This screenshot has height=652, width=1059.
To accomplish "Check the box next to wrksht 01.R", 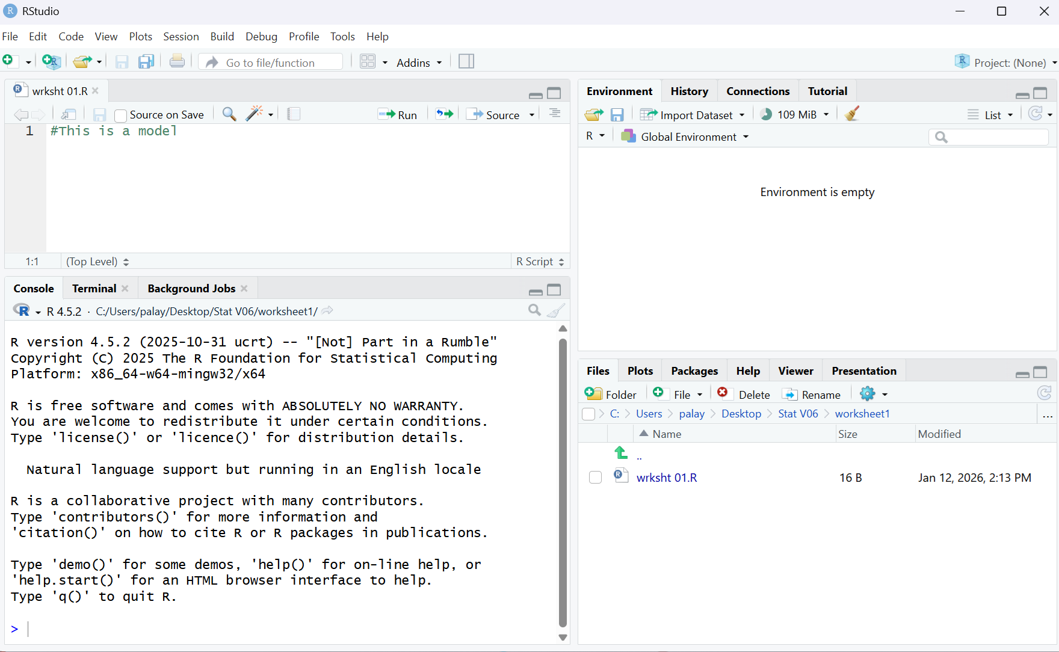I will 595,478.
